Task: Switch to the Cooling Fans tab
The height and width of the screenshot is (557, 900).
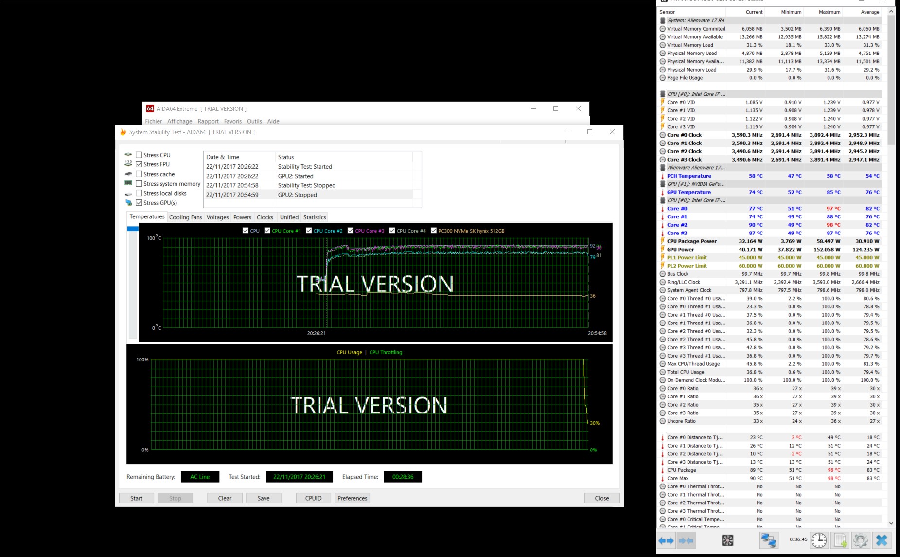Action: coord(185,217)
